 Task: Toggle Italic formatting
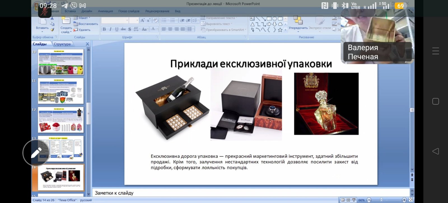coord(110,29)
